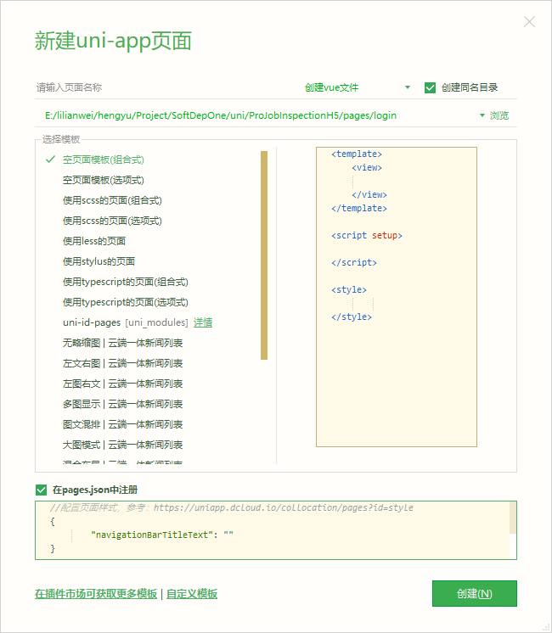Open the 创建vue文件 file type dropdown
The width and height of the screenshot is (552, 633).
357,87
